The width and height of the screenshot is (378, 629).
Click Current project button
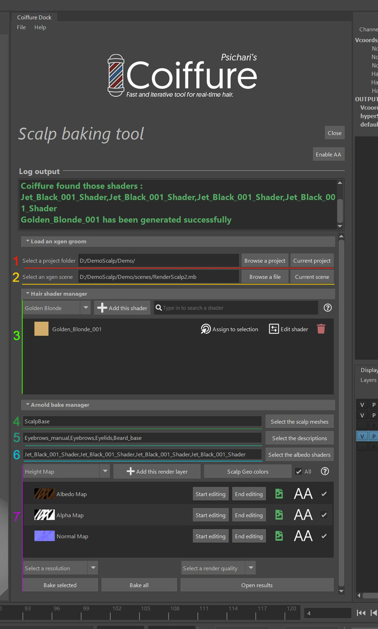coord(312,260)
